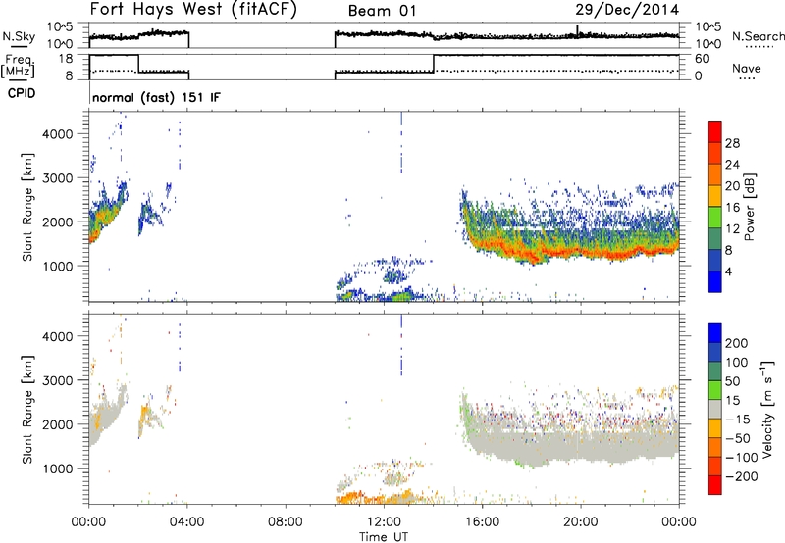Click the 'Freq. [MHz]' axis label
The image size is (785, 543).
pyautogui.click(x=18, y=66)
